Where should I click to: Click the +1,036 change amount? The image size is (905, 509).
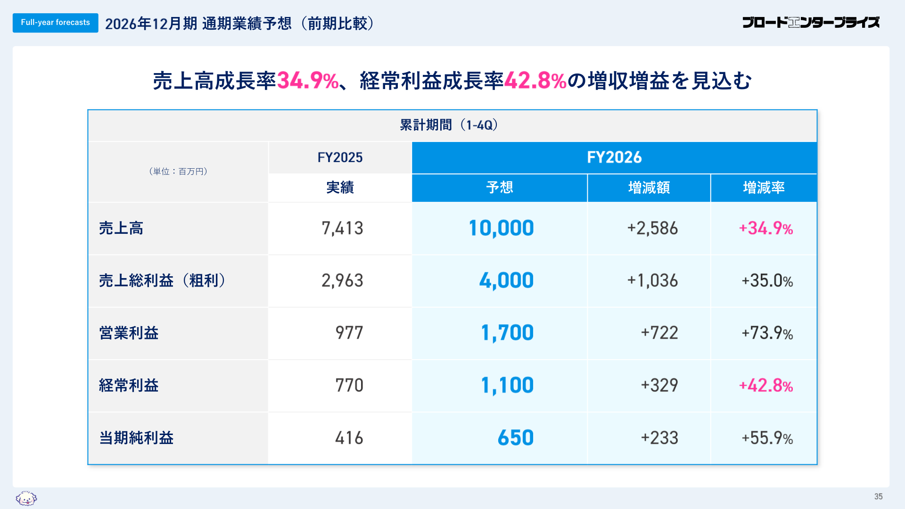(x=652, y=281)
